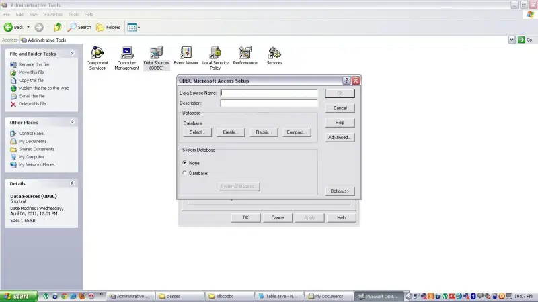Open the Views toolbar dropdown
The image size is (538, 302).
[x=133, y=27]
